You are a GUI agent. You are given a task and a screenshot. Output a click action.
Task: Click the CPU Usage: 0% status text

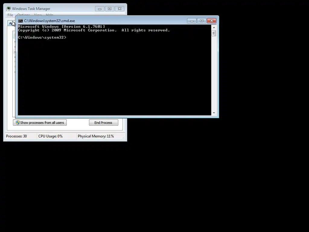click(x=50, y=136)
